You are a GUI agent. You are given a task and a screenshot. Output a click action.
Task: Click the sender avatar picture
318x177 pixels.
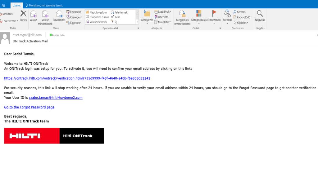pos(5,38)
